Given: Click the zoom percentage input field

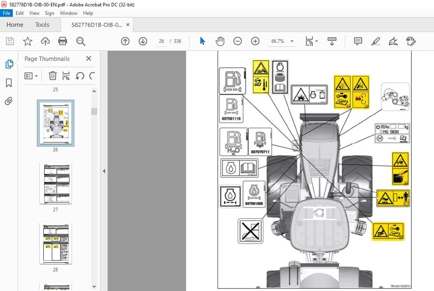Looking at the screenshot, I should tap(277, 41).
